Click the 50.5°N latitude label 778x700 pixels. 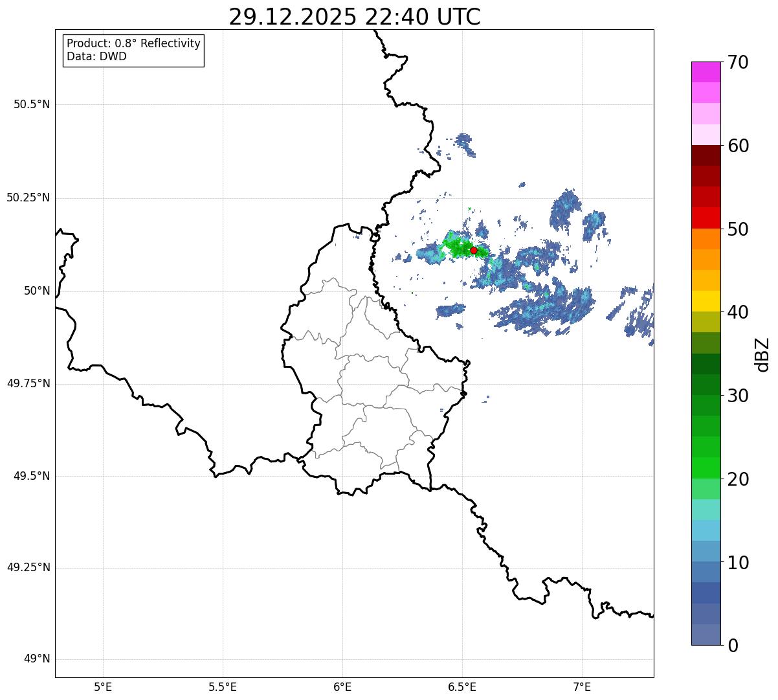(32, 104)
